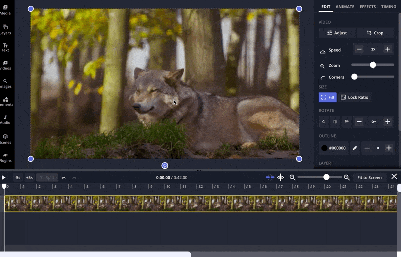401x257 pixels.
Task: Click the rotate 90 degrees icon
Action: coord(324,122)
